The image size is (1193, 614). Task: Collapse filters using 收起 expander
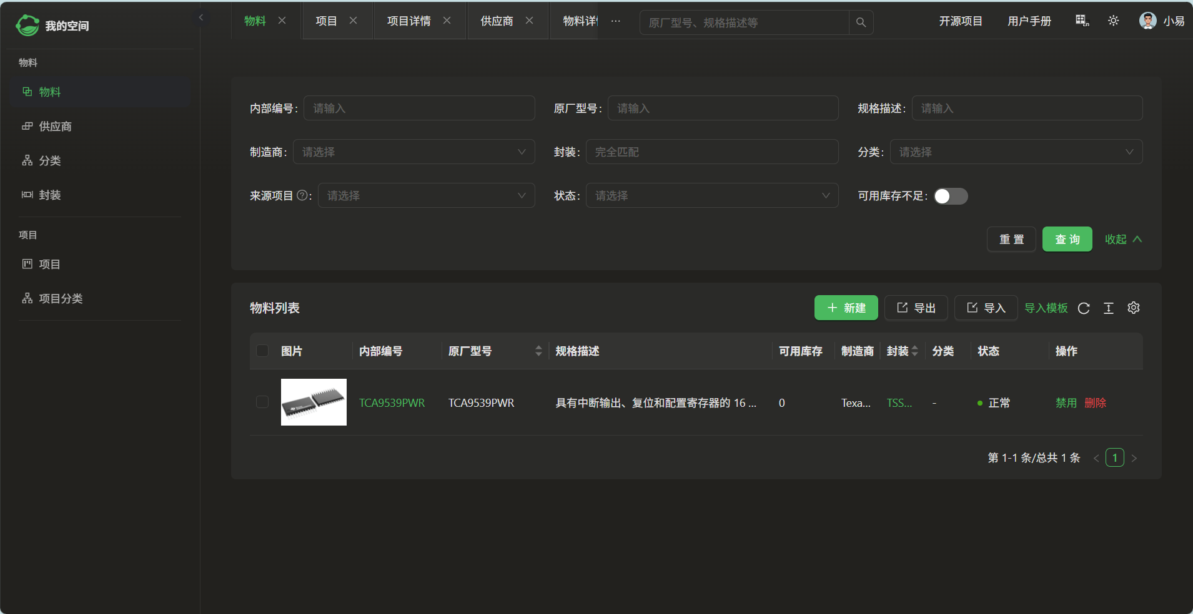pyautogui.click(x=1123, y=240)
